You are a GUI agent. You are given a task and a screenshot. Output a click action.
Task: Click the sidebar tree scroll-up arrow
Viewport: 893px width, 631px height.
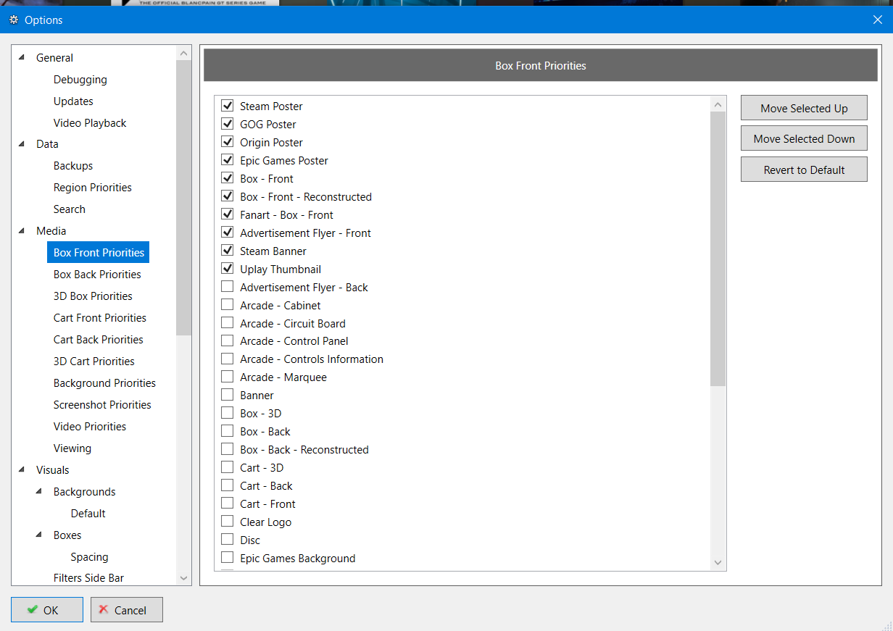point(183,54)
